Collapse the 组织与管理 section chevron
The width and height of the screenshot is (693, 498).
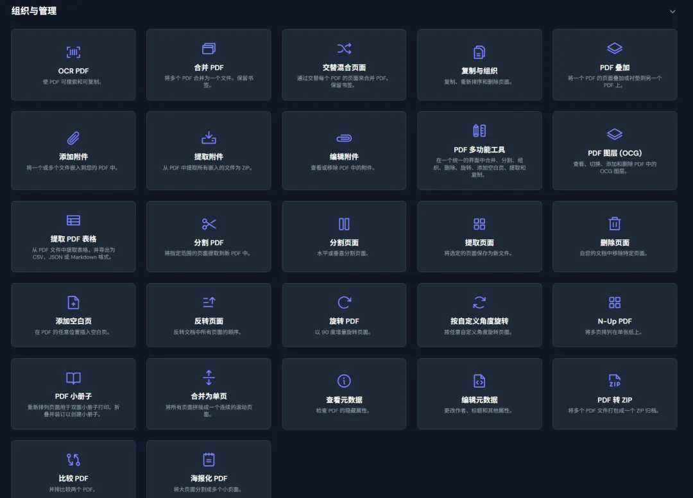pyautogui.click(x=672, y=12)
